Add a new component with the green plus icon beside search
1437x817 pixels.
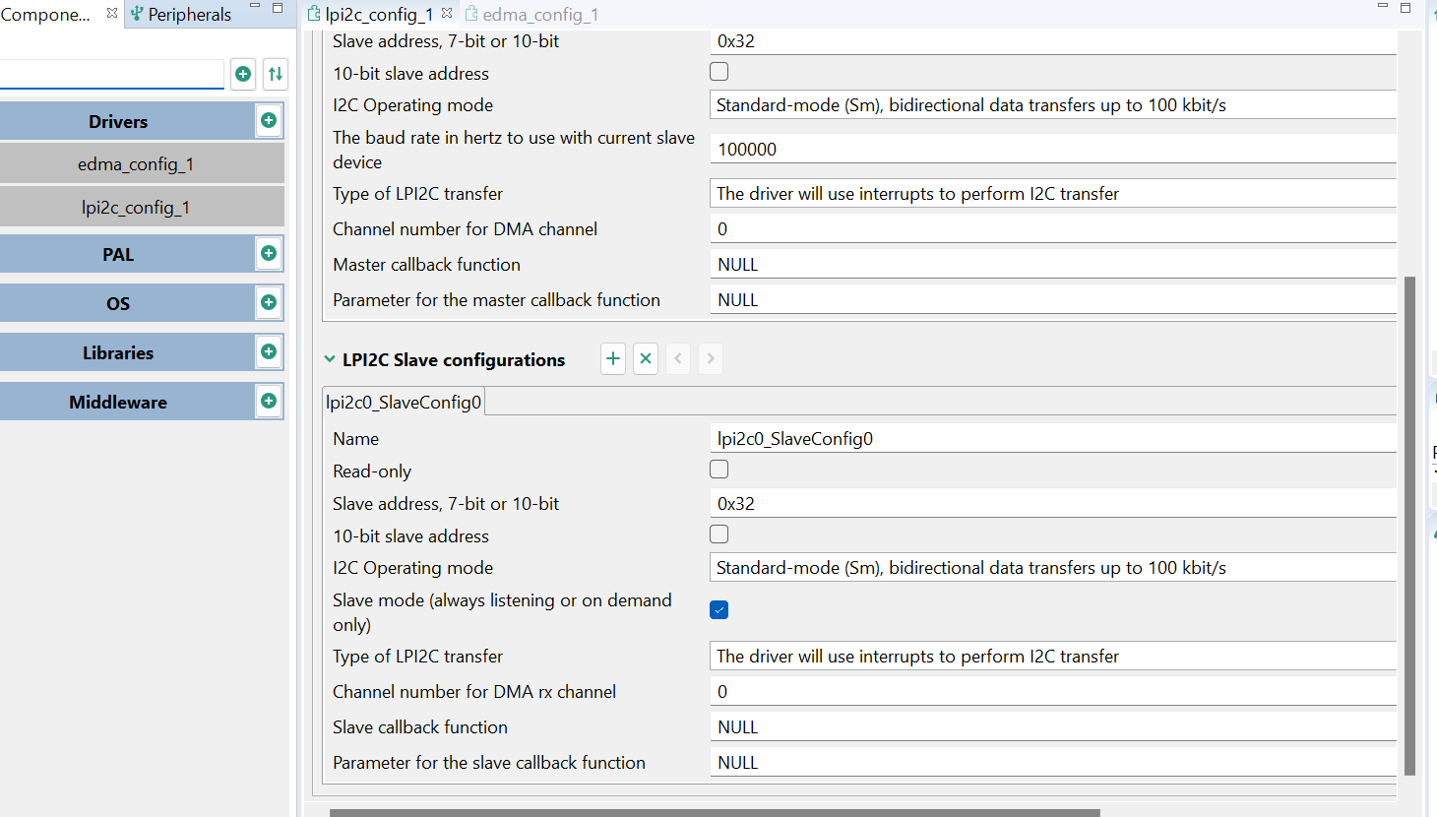coord(243,74)
